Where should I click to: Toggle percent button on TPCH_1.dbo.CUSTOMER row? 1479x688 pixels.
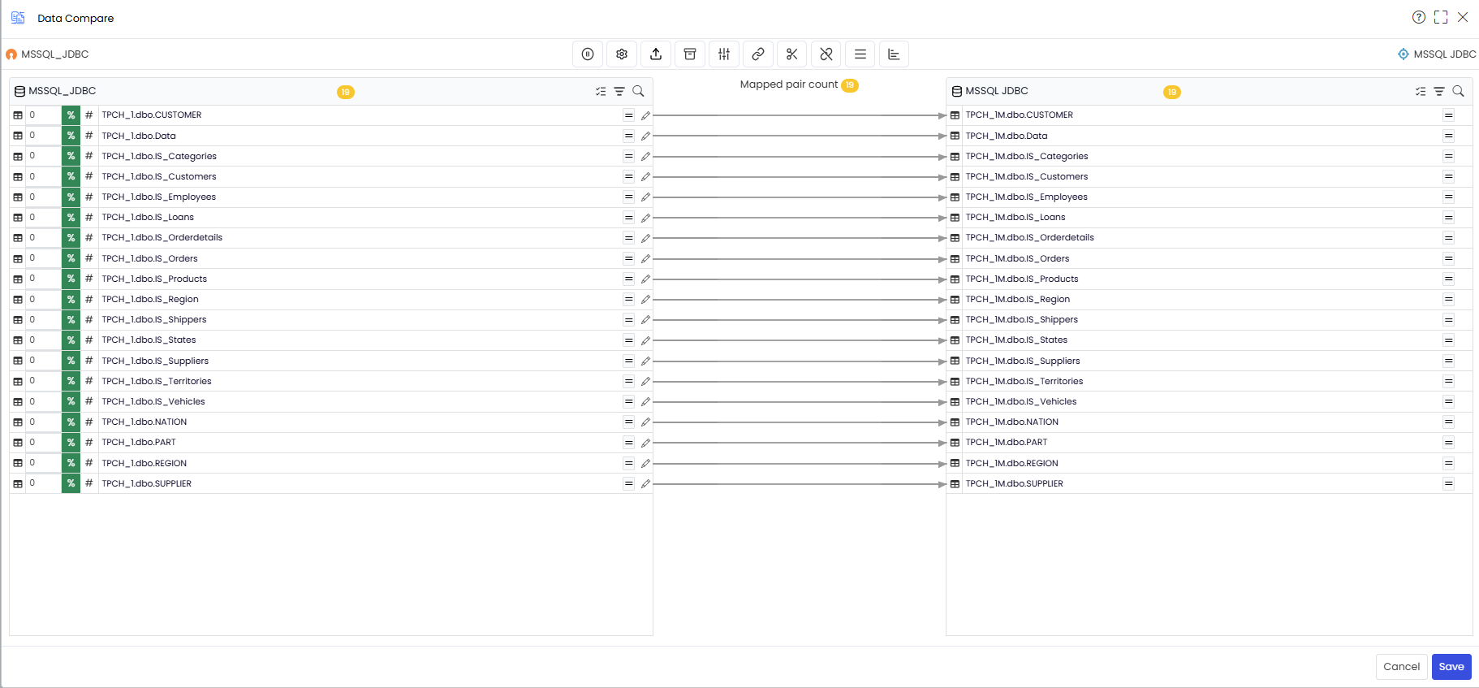[x=71, y=115]
